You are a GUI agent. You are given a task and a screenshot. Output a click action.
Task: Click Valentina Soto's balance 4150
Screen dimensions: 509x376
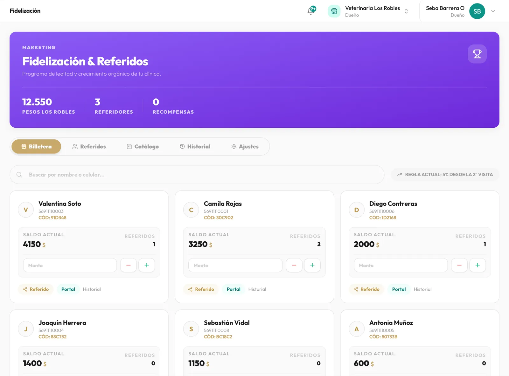tap(32, 244)
